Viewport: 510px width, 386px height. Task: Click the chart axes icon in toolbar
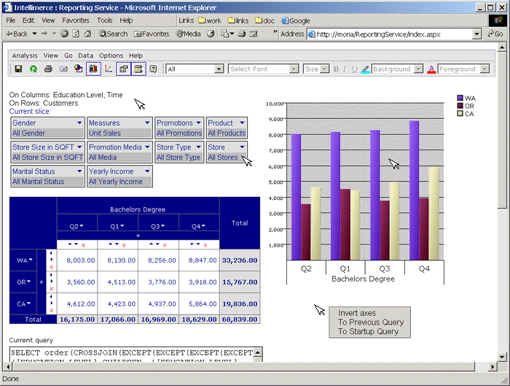tap(109, 69)
